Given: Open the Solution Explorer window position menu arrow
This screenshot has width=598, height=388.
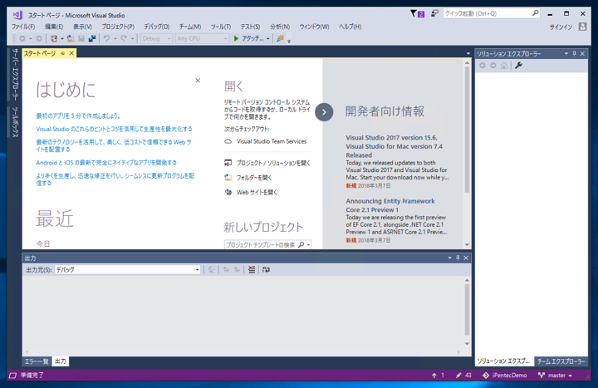Looking at the screenshot, I should [x=566, y=54].
